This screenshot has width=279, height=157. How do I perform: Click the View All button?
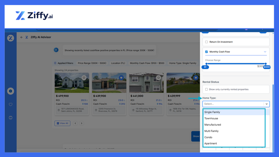pos(62,123)
